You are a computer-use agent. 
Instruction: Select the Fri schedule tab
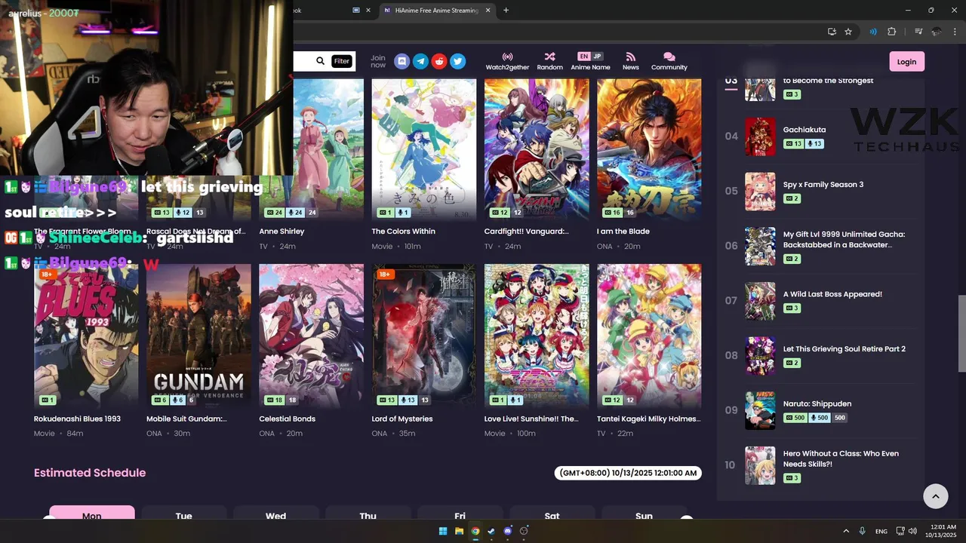460,513
